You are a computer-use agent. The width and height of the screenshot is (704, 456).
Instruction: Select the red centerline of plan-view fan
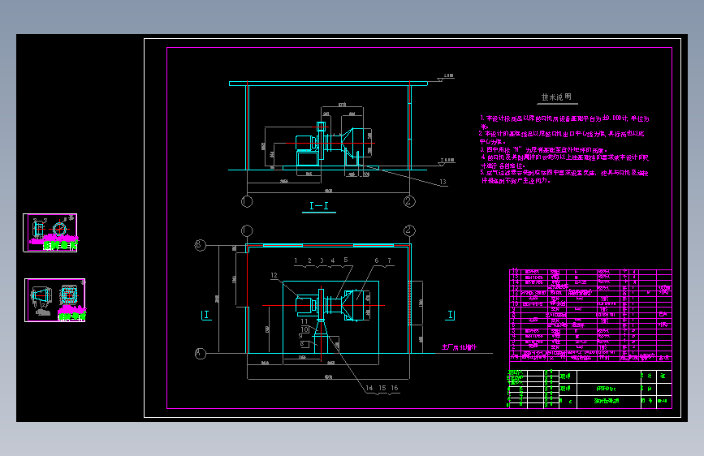pos(323,305)
